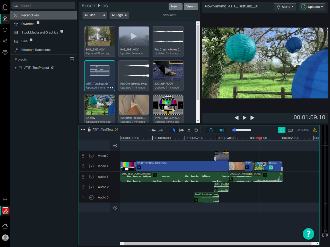Click the documents icon in left rail

(5, 8)
